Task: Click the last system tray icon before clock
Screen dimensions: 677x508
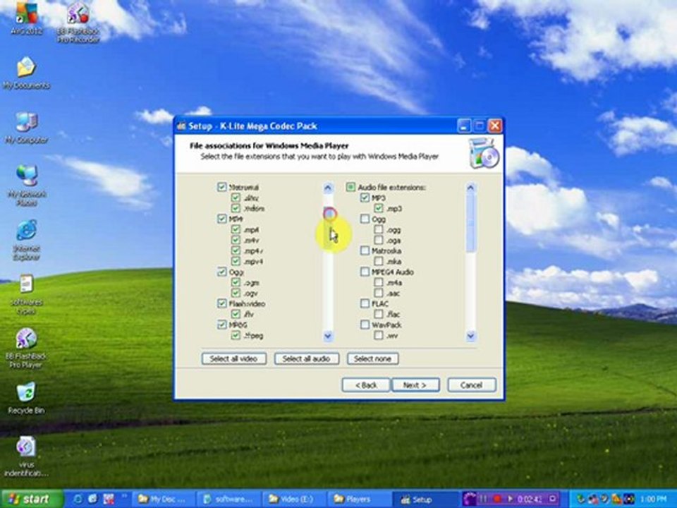Action: click(x=630, y=500)
